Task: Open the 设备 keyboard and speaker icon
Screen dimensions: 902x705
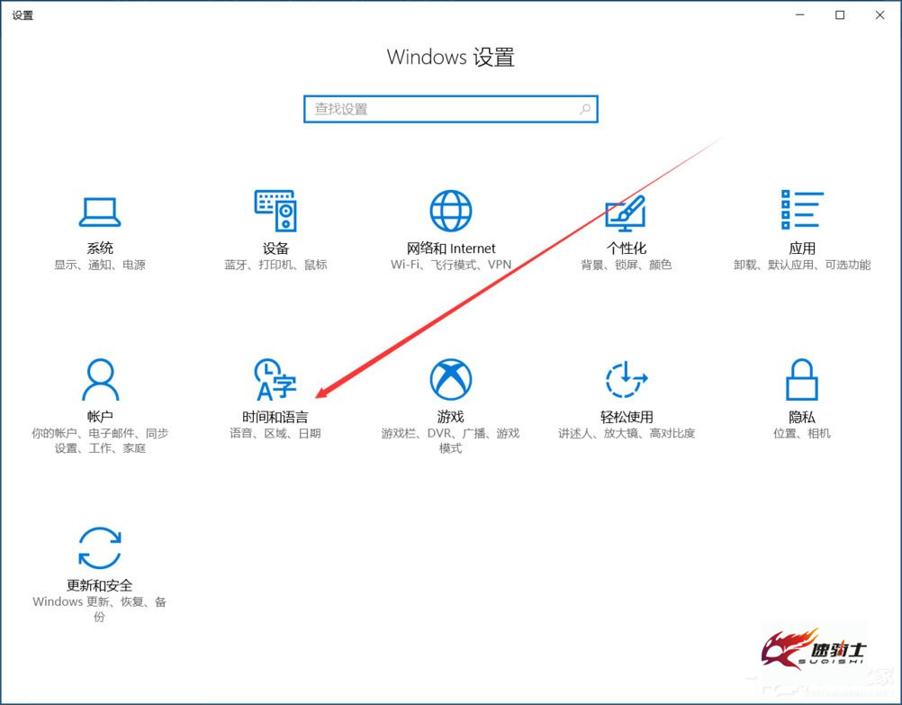Action: point(275,211)
